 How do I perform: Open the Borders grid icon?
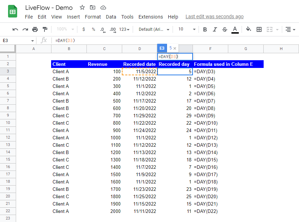pyautogui.click(x=259, y=29)
